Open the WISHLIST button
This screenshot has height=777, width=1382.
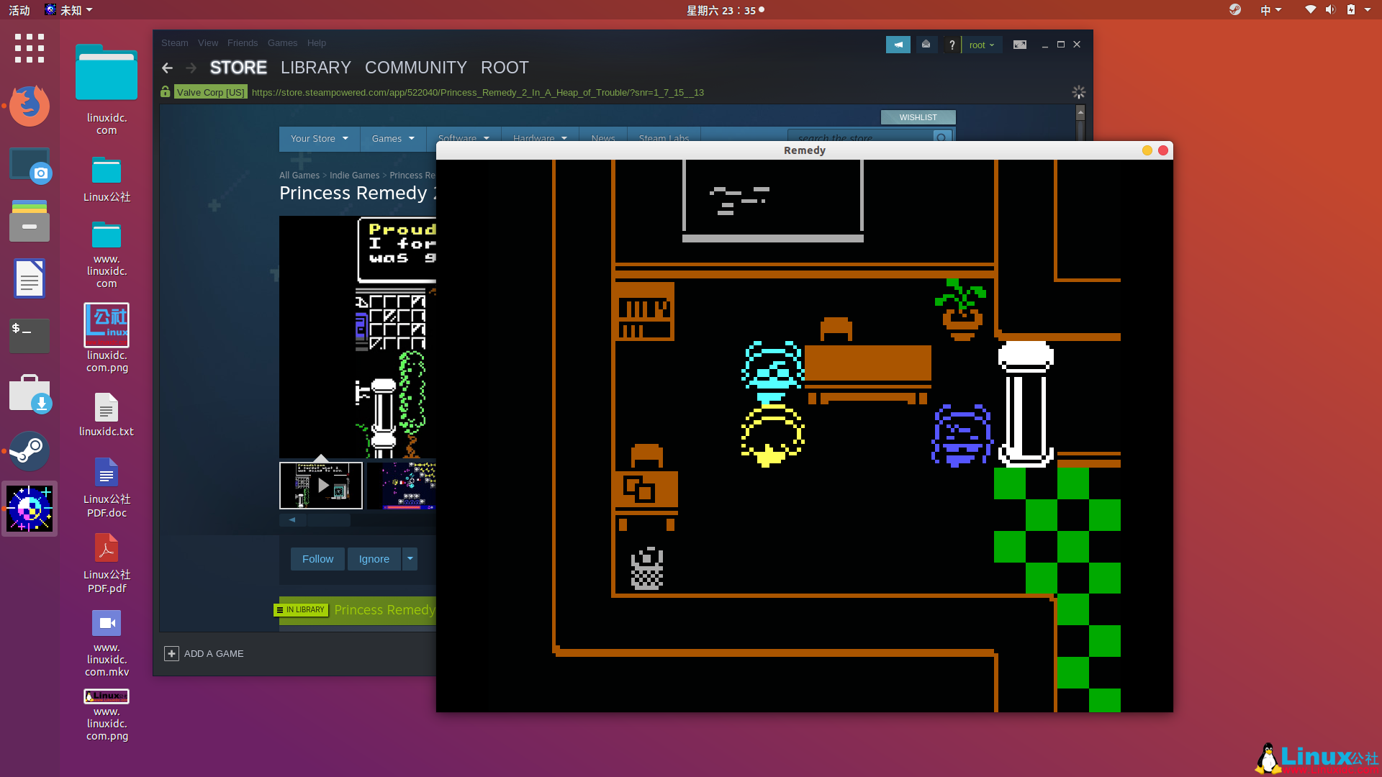click(918, 117)
